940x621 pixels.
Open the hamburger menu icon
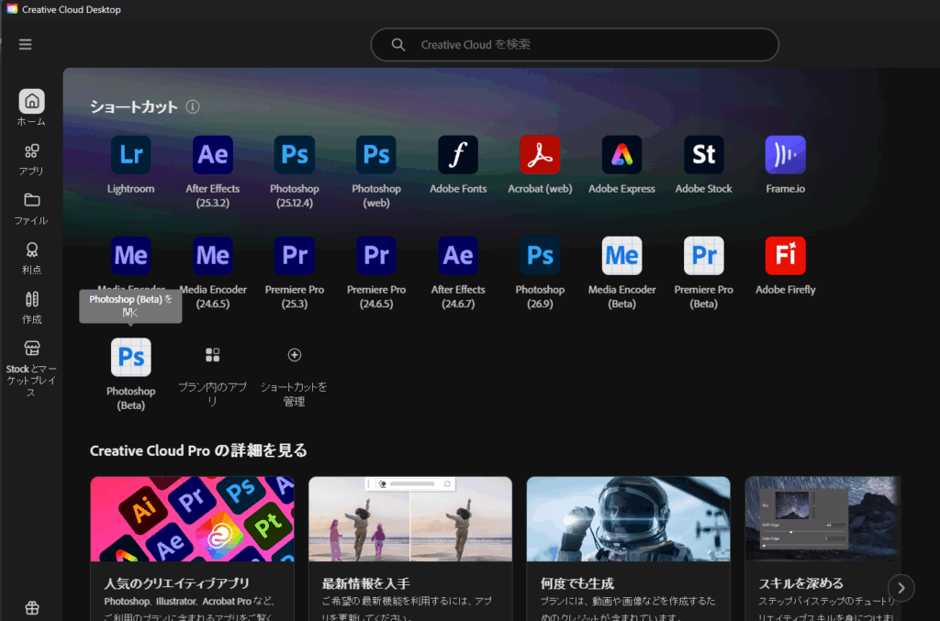(x=25, y=44)
